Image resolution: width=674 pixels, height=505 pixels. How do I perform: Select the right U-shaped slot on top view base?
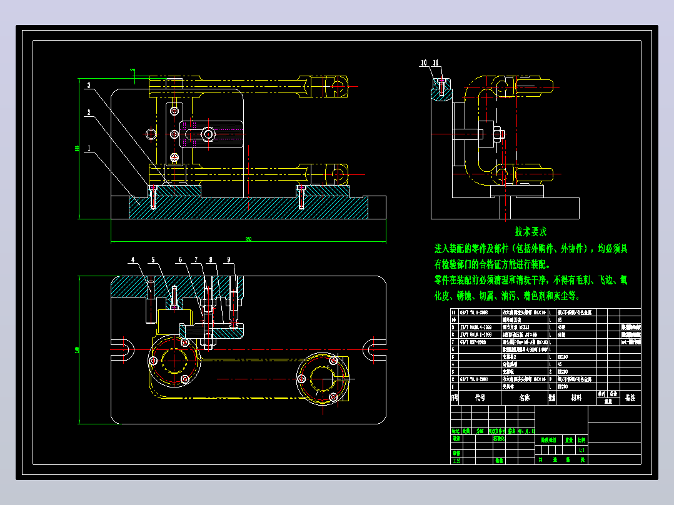375,349
